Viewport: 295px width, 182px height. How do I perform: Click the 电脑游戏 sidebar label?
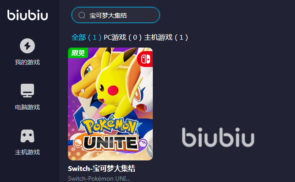[x=27, y=107]
